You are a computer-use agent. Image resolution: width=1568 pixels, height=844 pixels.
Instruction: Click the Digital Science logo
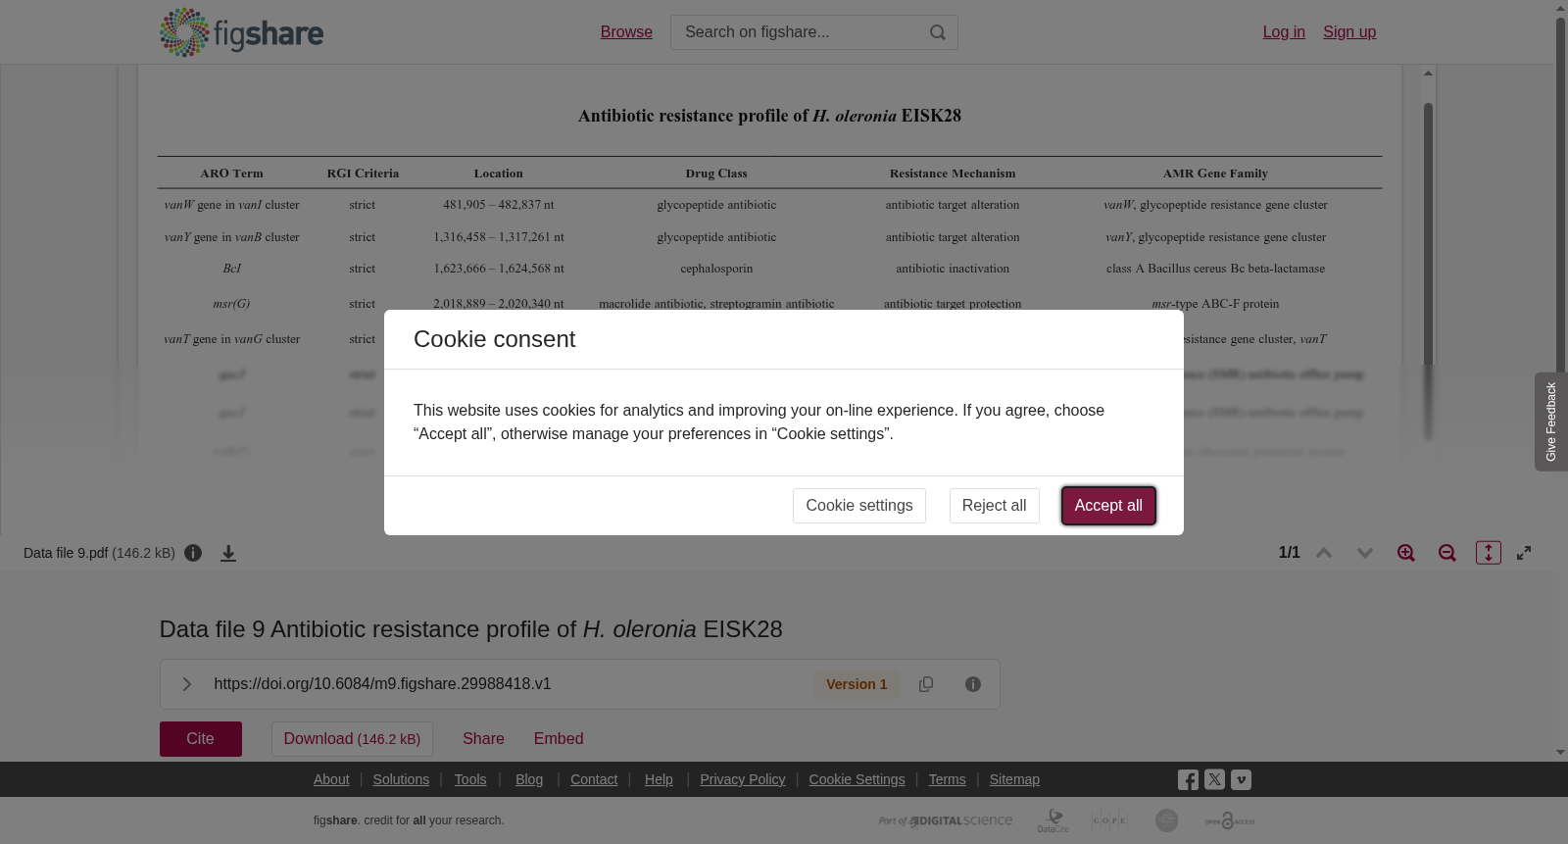(x=946, y=820)
